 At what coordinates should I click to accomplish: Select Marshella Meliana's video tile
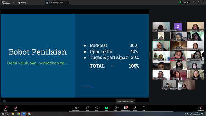(161, 26)
